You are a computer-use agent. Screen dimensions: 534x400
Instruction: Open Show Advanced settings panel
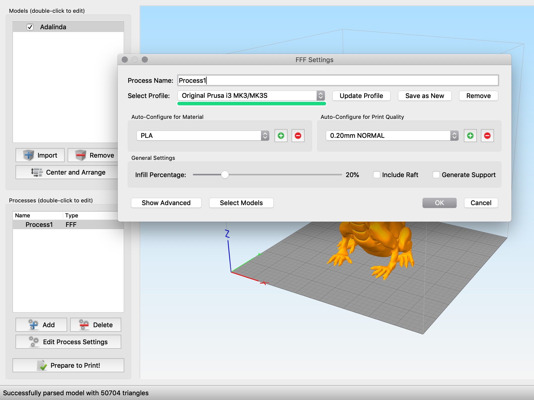165,203
